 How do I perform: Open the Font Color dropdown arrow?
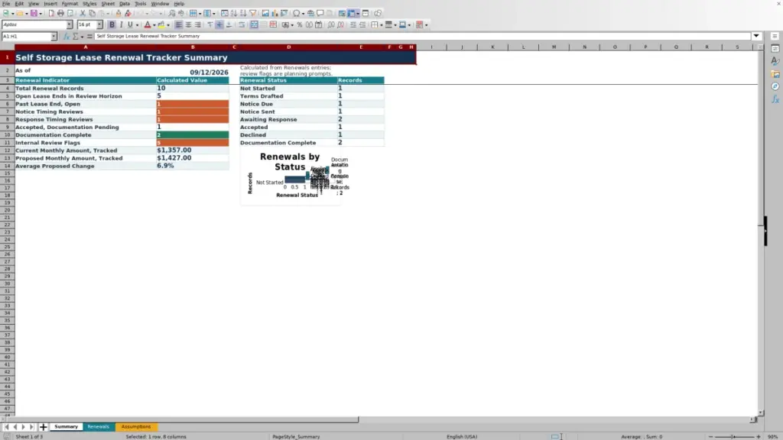pos(154,25)
